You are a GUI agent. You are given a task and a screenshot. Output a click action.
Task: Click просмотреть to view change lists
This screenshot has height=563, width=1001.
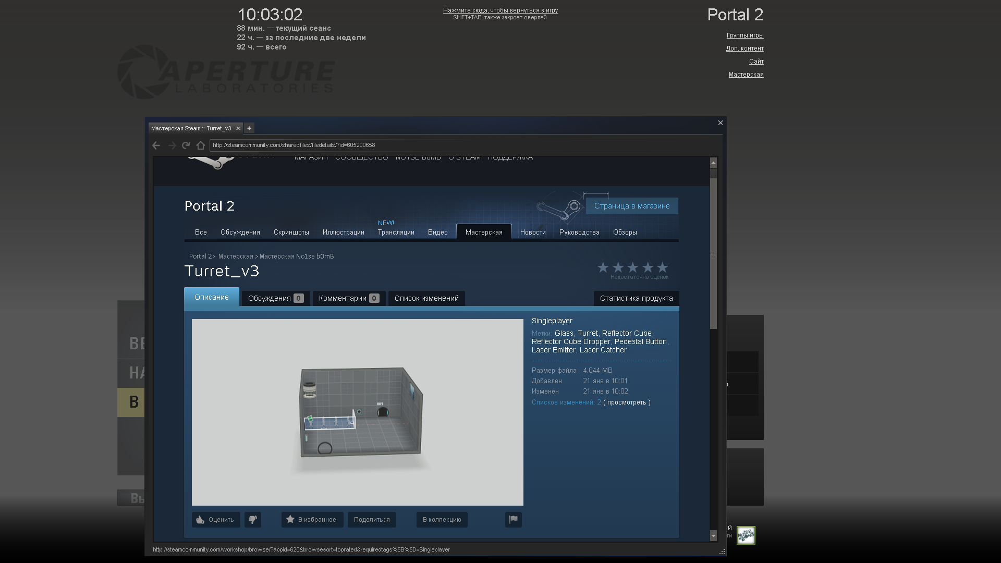[x=627, y=402]
